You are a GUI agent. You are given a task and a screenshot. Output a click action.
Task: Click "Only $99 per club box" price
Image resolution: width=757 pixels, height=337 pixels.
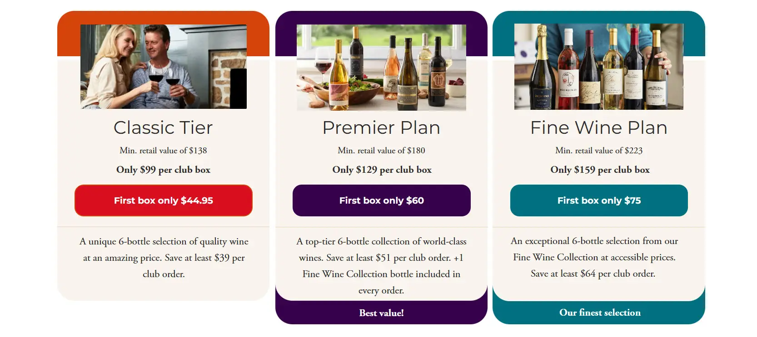click(163, 170)
